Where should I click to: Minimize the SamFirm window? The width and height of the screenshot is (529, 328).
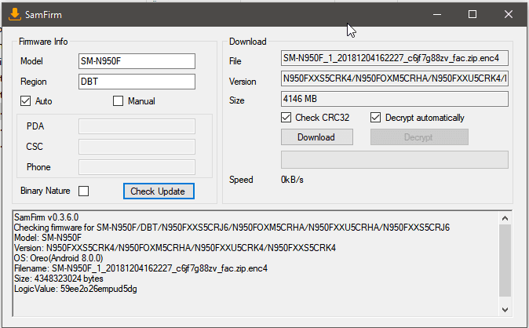(x=437, y=14)
